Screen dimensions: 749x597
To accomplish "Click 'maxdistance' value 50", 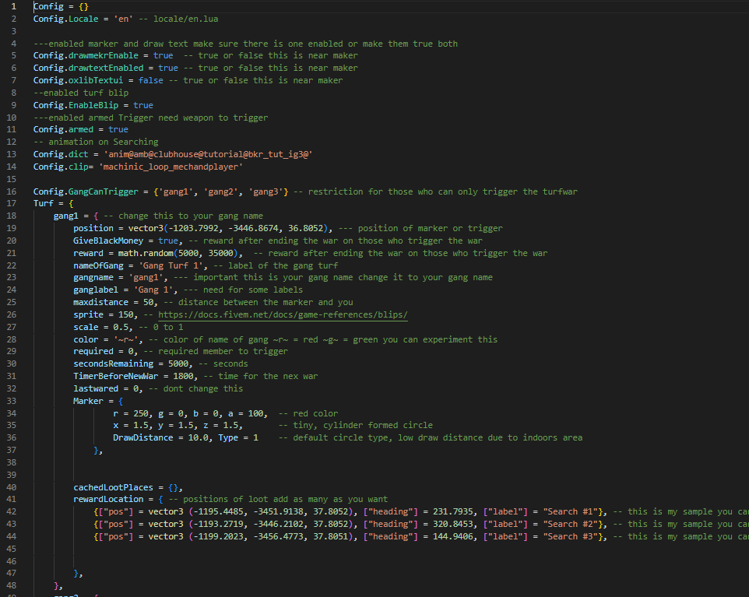I will click(x=149, y=302).
